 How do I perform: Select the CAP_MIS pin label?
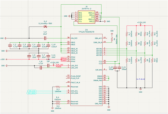(x=99, y=70)
